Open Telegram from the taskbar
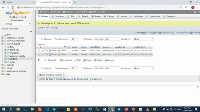Viewport: 200px width, 112px height. (x=119, y=109)
